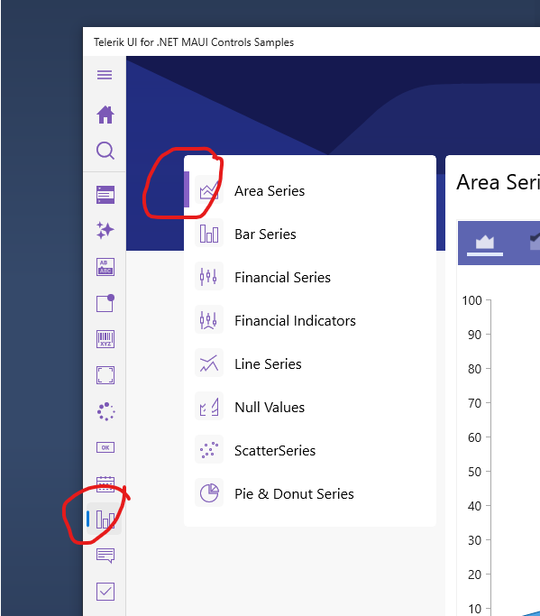Image resolution: width=540 pixels, height=616 pixels.
Task: Choose Bar Series example
Action: [310, 234]
